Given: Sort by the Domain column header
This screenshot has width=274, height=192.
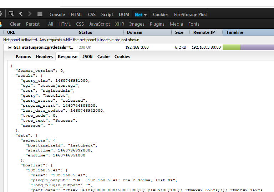Looking at the screenshot, I should 135,32.
